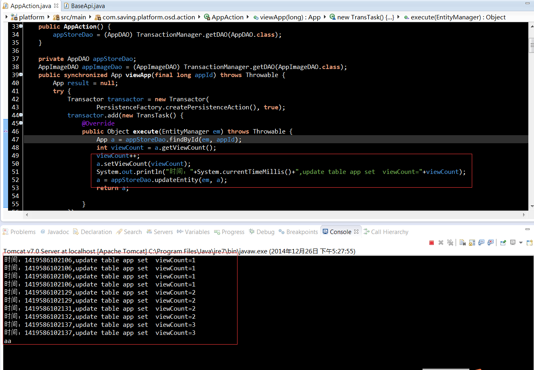Open the Breakpoints view tab
The width and height of the screenshot is (534, 370).
(298, 232)
